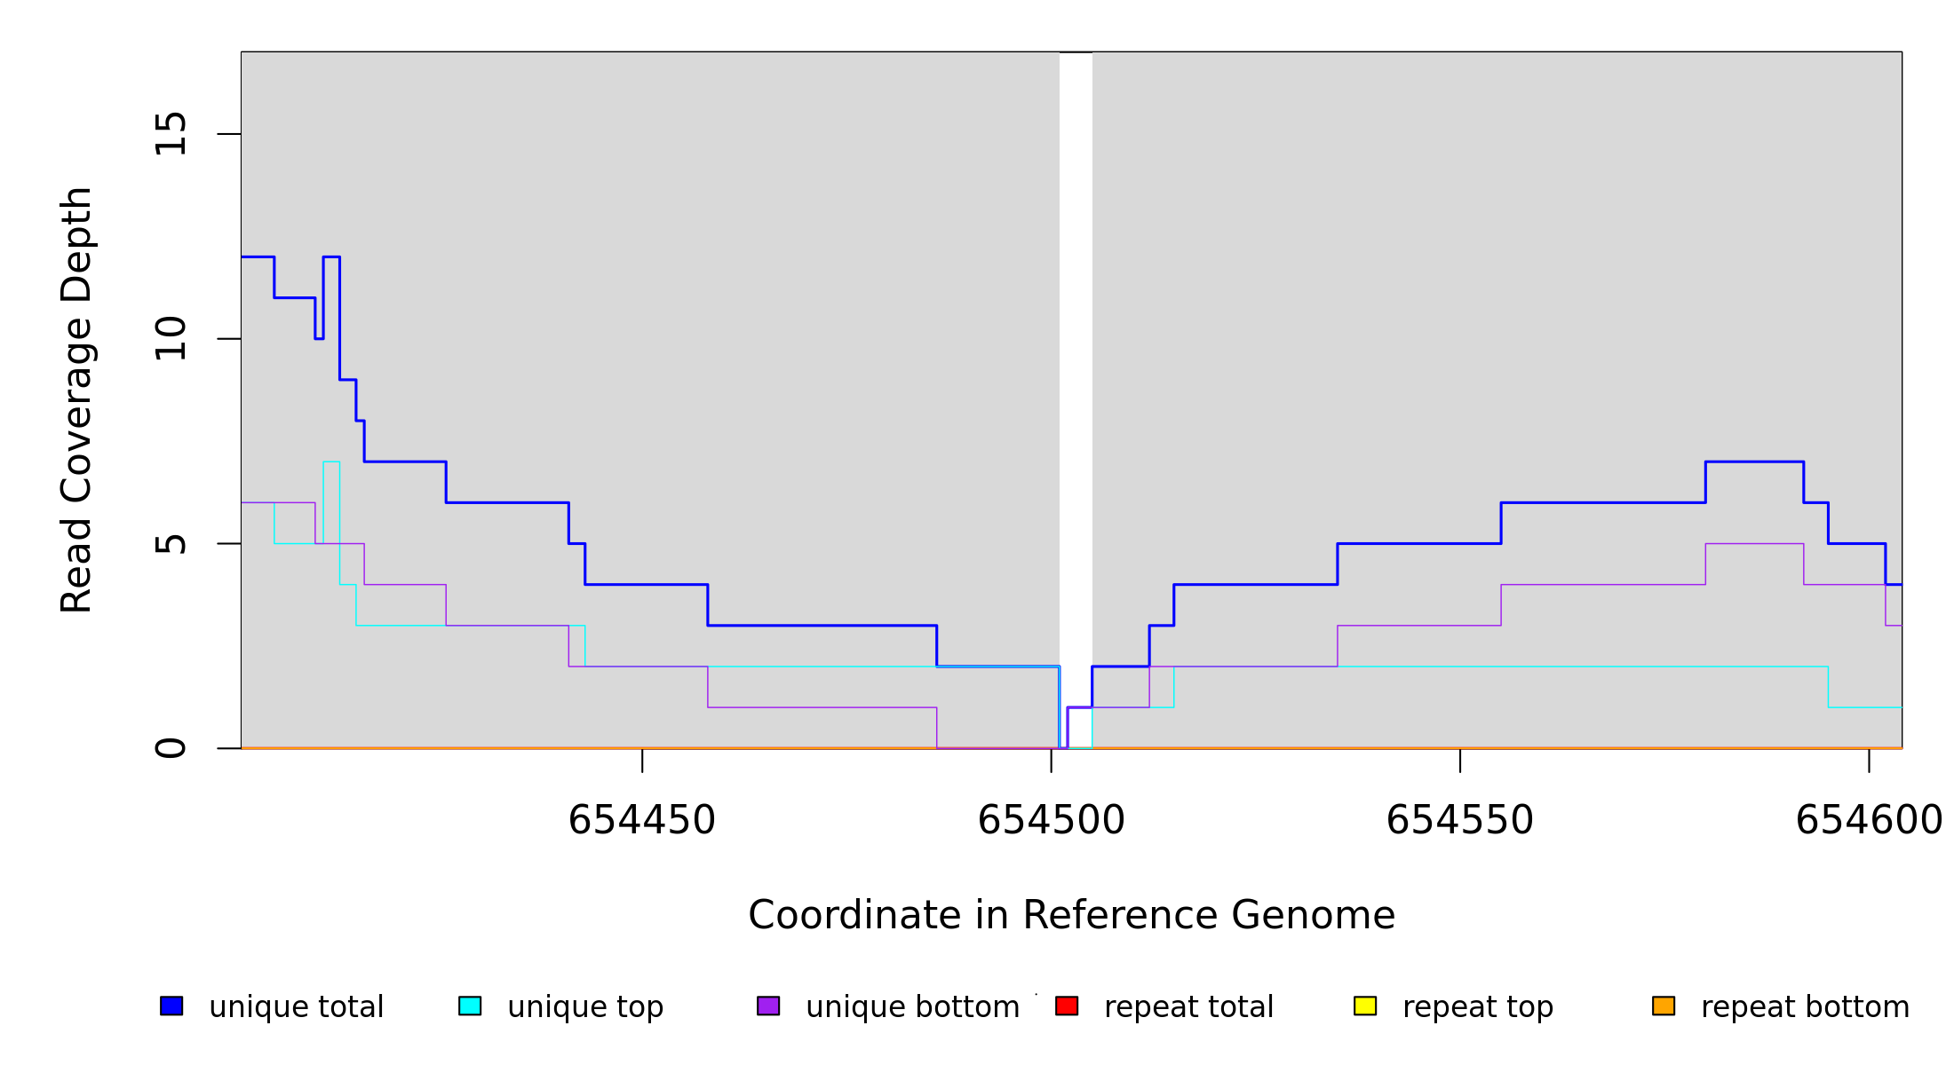
Task: Click the yellow repeat top legend swatch
Action: [1365, 1006]
